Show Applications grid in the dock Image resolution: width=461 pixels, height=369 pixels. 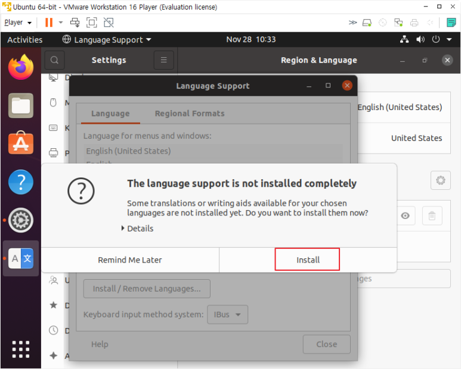pos(21,349)
